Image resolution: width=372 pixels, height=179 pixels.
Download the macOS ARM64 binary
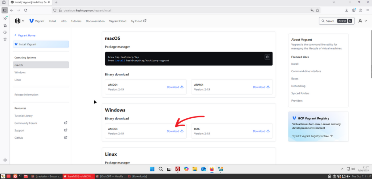(x=261, y=87)
